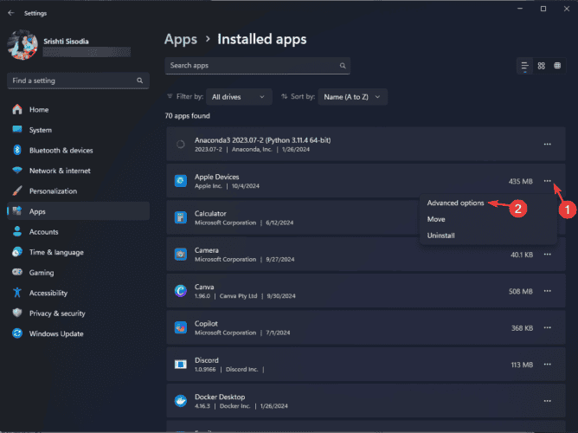Click the 113 MB size of Discord
578x433 pixels.
pos(522,365)
